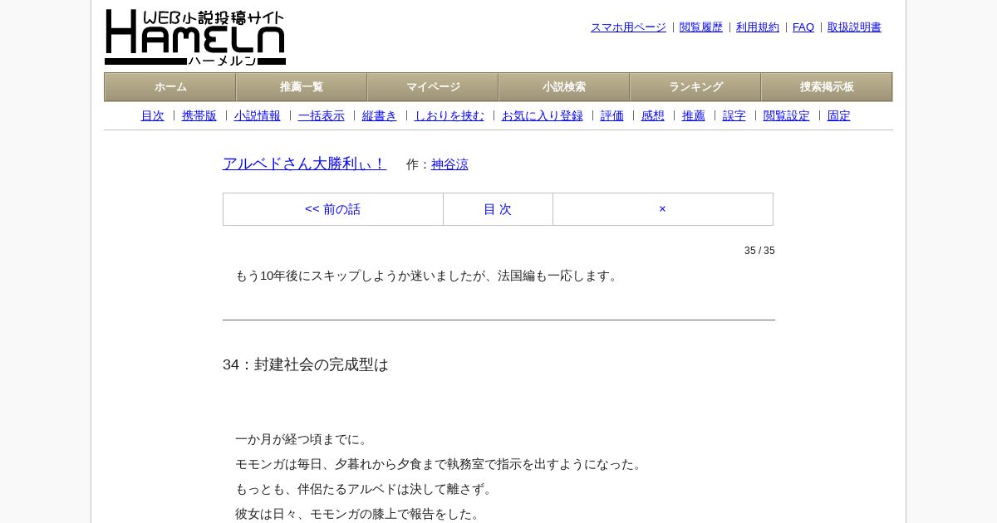Open the FAQ link

[803, 27]
